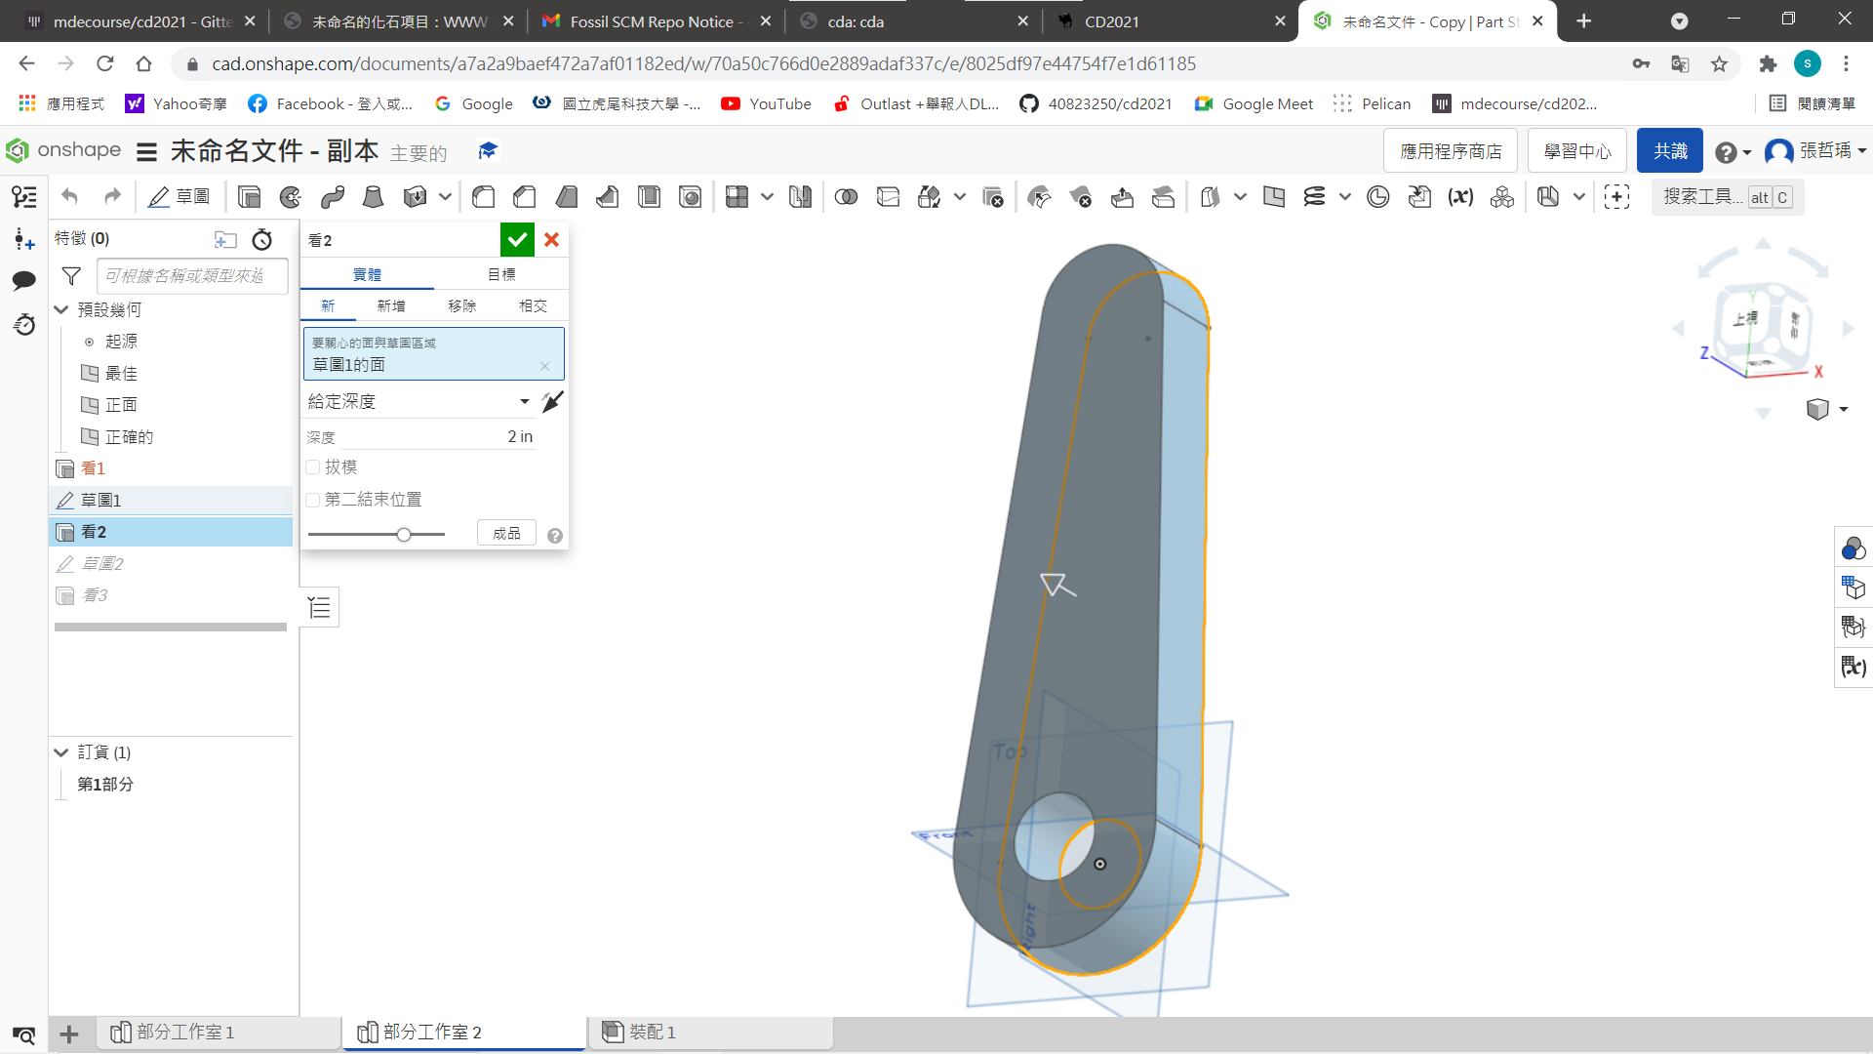The image size is (1873, 1054).
Task: Click the Fillet tool icon
Action: pyautogui.click(x=483, y=197)
